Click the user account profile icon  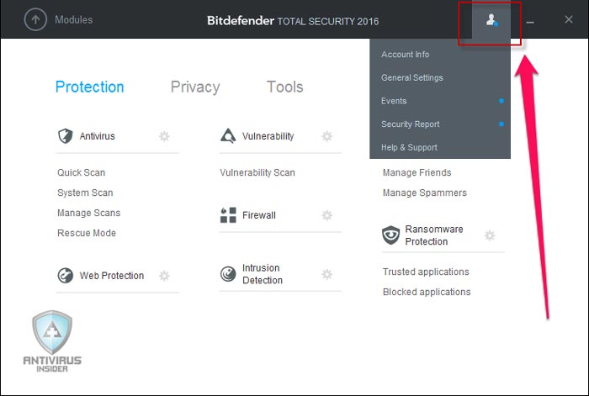(x=491, y=20)
